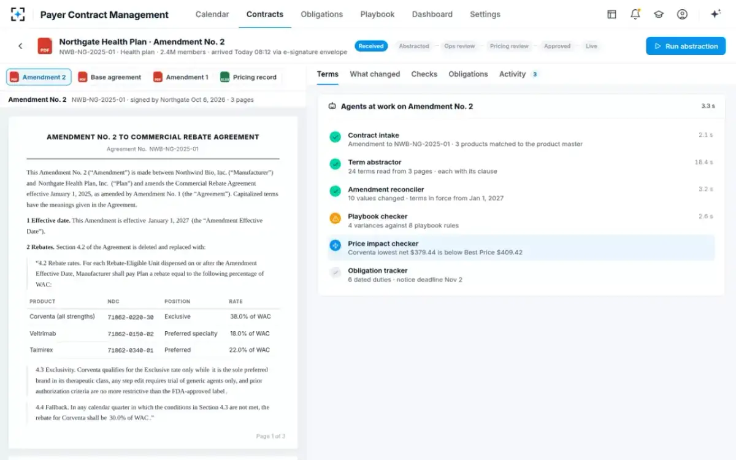
Task: Open the Obligation tracker agent row
Action: point(521,275)
